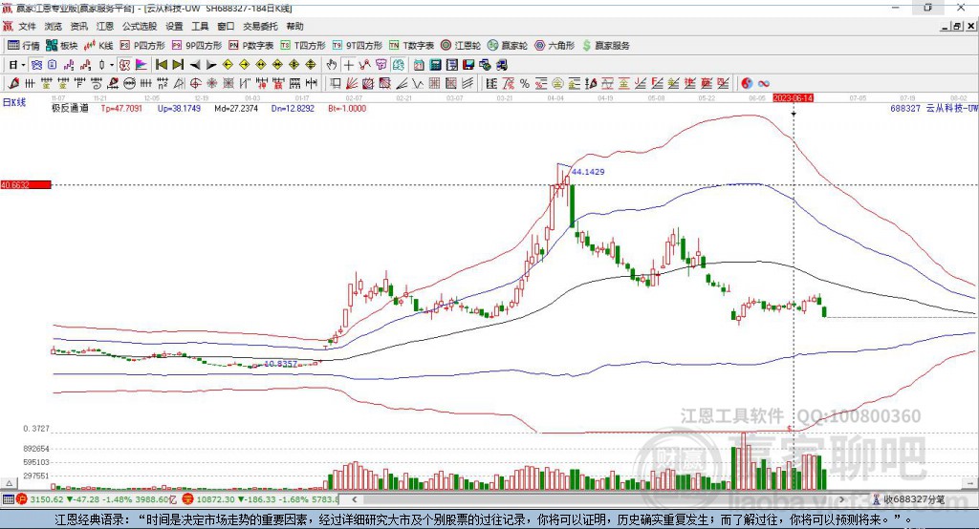Click the up triangle above status bar
Viewport: 979px width, 529px height.
[x=9, y=483]
